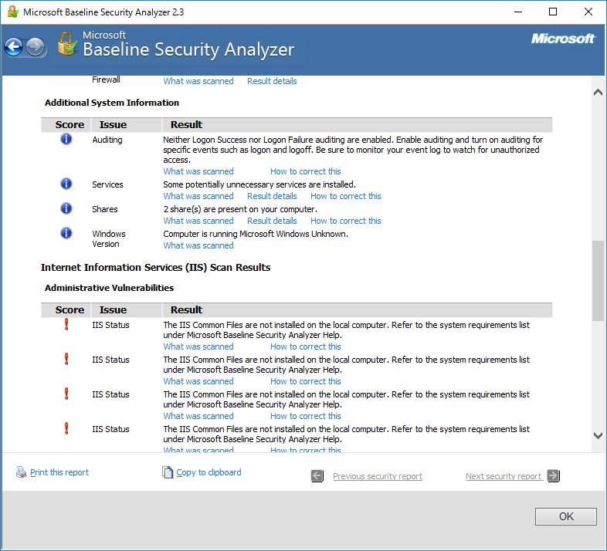Click the blue Back arrow button
The image size is (607, 551).
14,47
